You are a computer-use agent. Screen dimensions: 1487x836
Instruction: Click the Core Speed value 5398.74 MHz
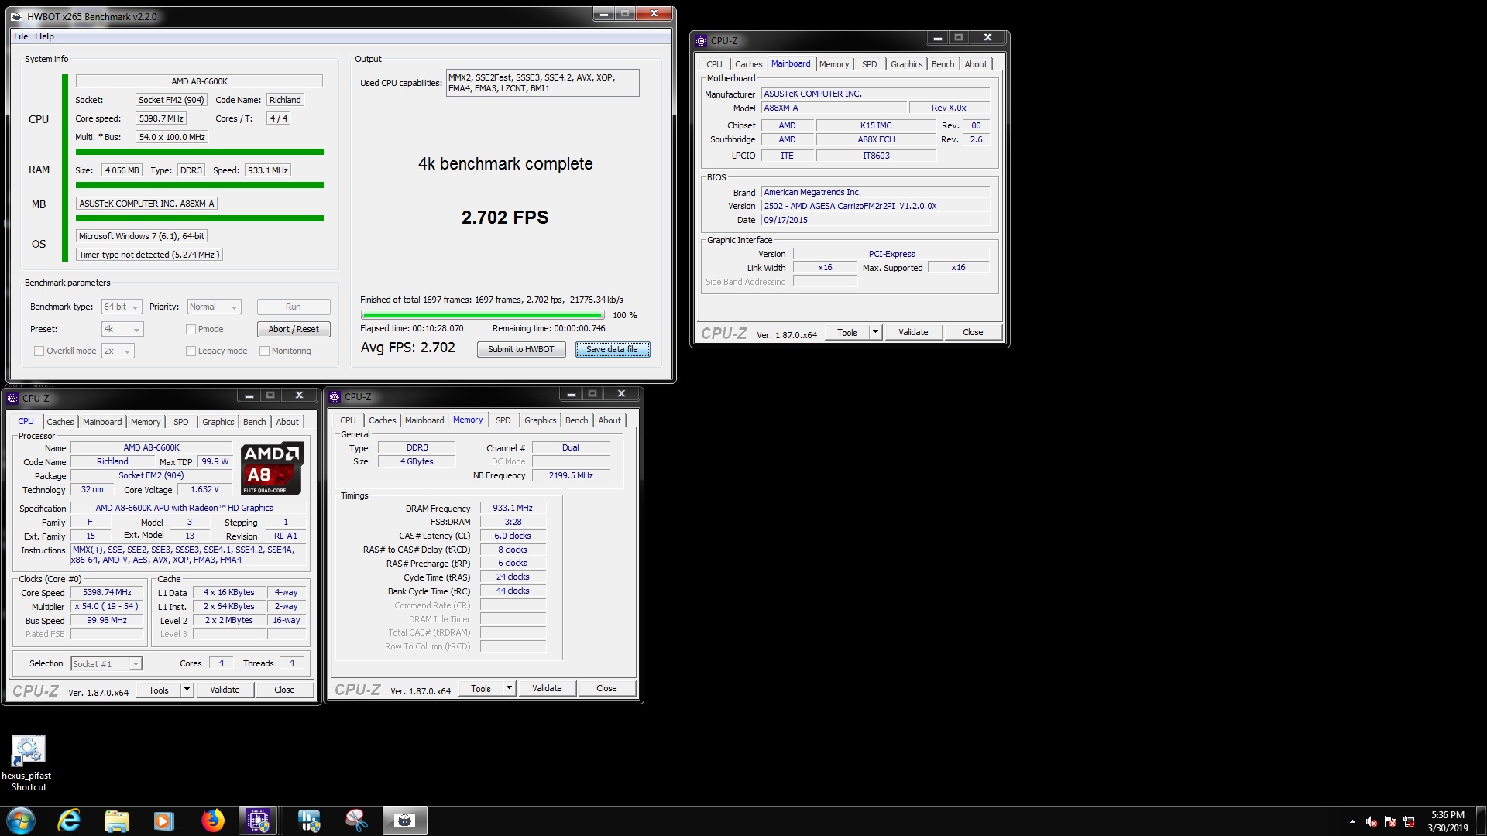108,593
